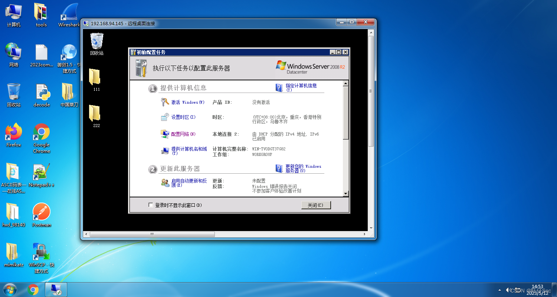Open the 启用自动更新和反馈(E) link
The image size is (557, 297).
point(189,183)
